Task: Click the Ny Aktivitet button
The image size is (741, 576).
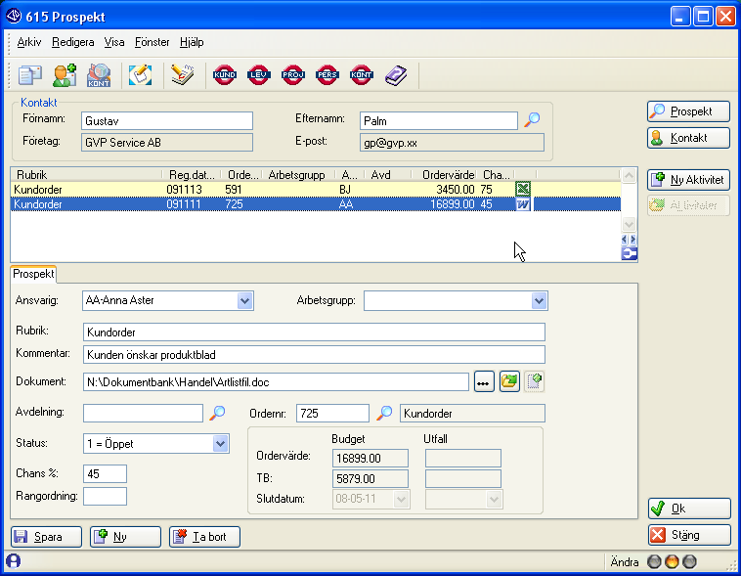Action: (688, 180)
